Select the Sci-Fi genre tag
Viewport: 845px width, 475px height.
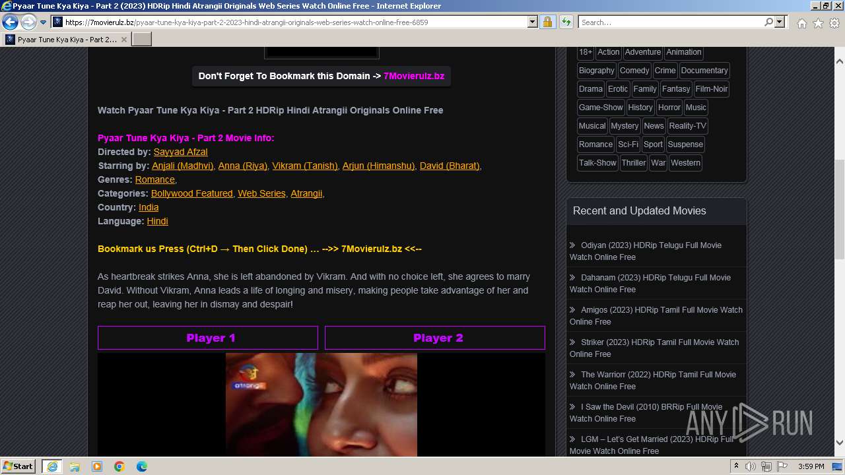[x=628, y=144]
